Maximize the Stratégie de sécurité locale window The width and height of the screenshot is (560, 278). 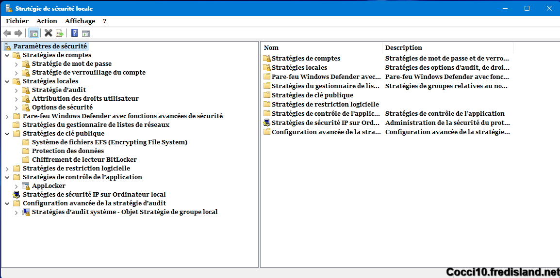point(527,8)
